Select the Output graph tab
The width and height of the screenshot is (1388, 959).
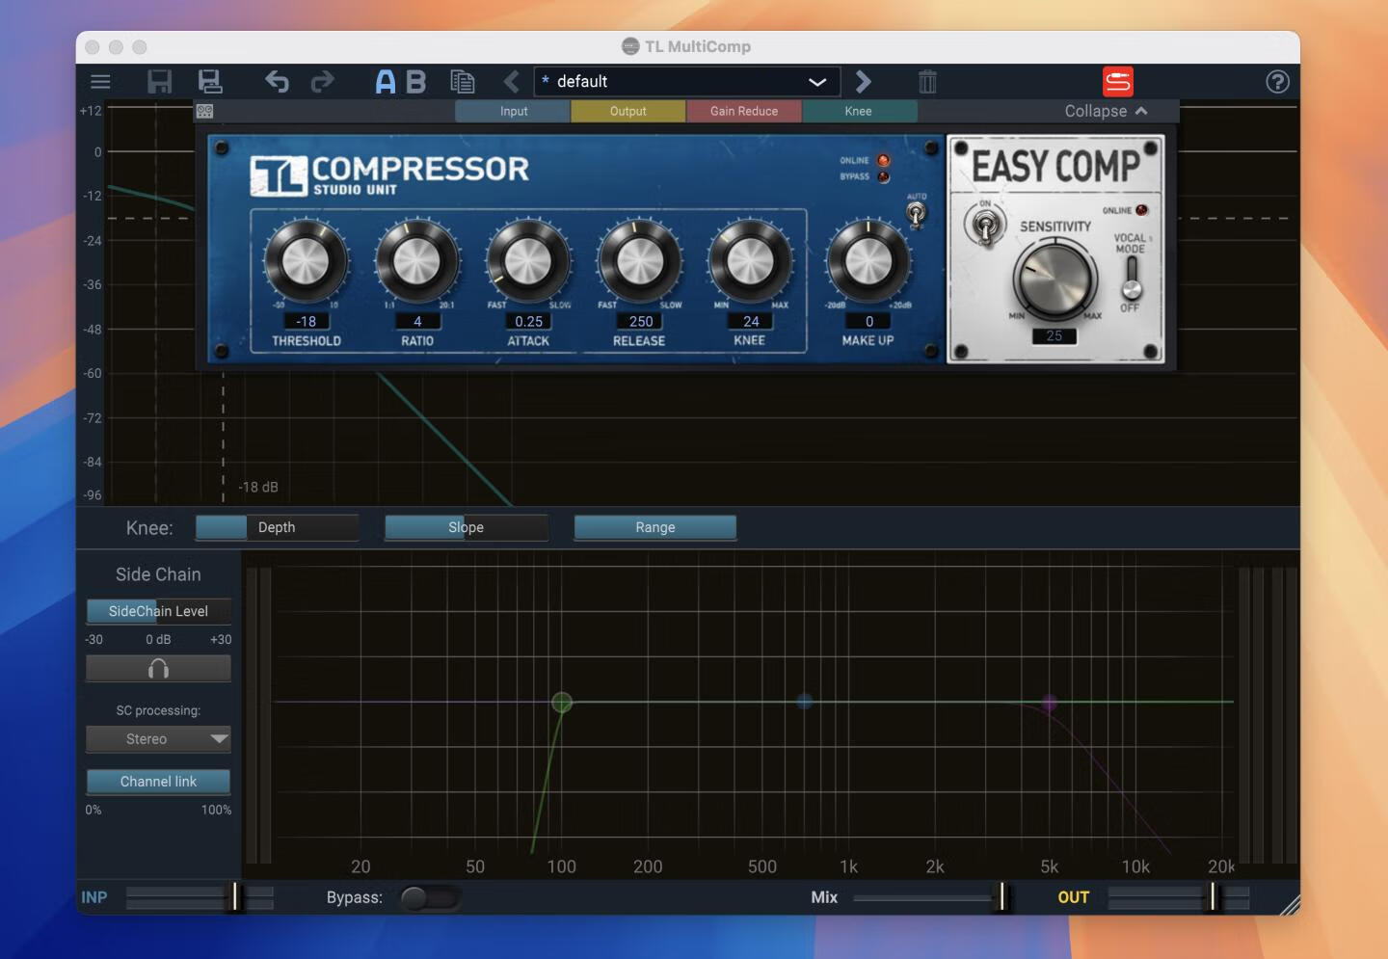628,111
